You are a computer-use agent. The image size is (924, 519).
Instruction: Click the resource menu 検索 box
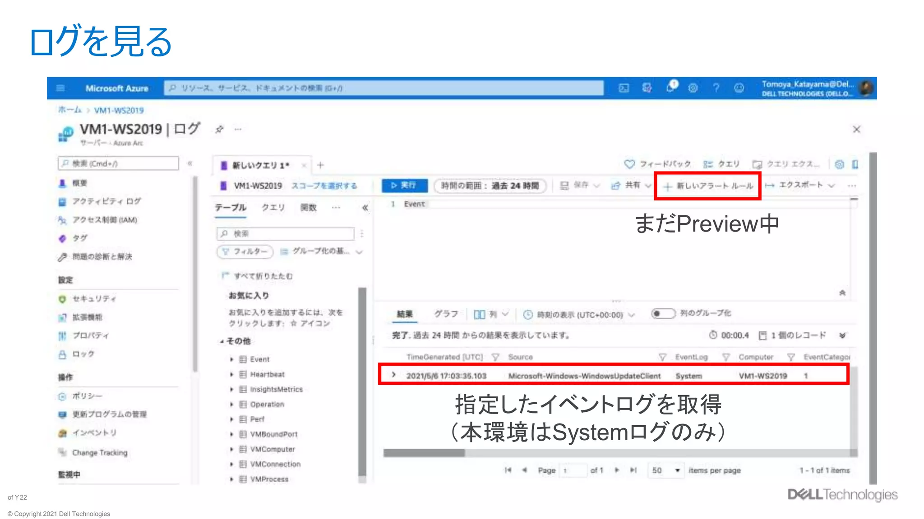click(118, 163)
